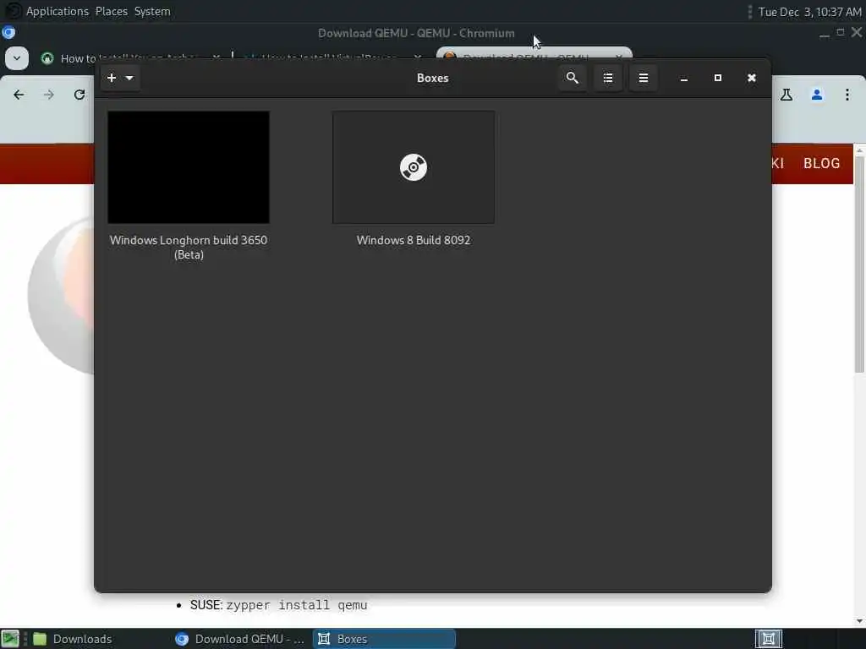This screenshot has height=649, width=866.
Task: Add a new box with the plus icon
Action: (112, 78)
